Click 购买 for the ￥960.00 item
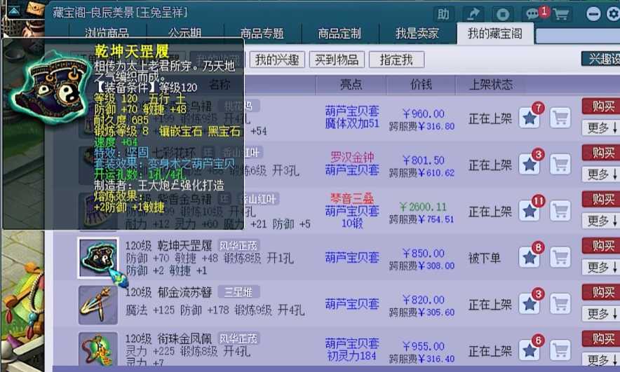The height and width of the screenshot is (372, 620). [x=602, y=106]
